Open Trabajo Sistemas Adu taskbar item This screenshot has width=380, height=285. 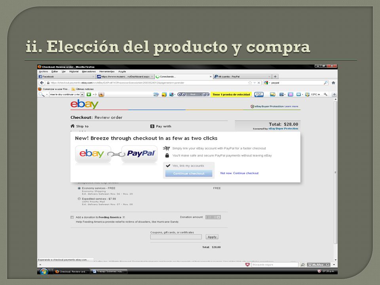point(109,272)
